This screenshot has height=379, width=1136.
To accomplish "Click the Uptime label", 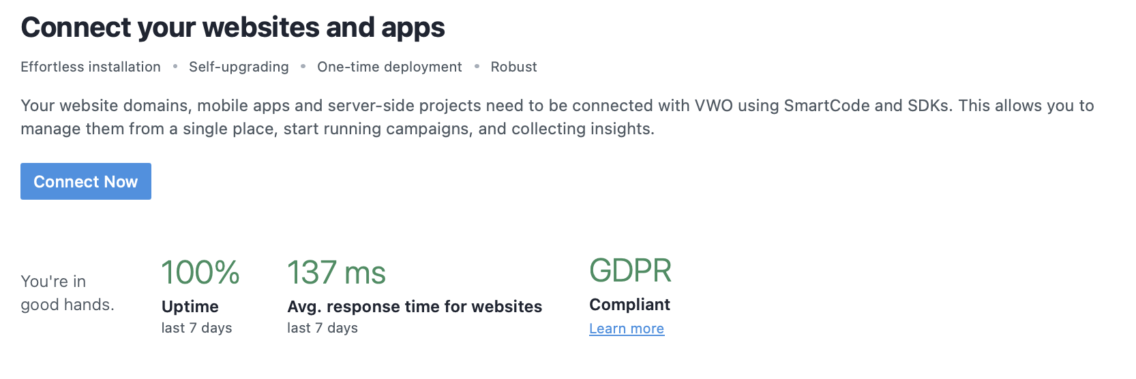I will [x=190, y=307].
